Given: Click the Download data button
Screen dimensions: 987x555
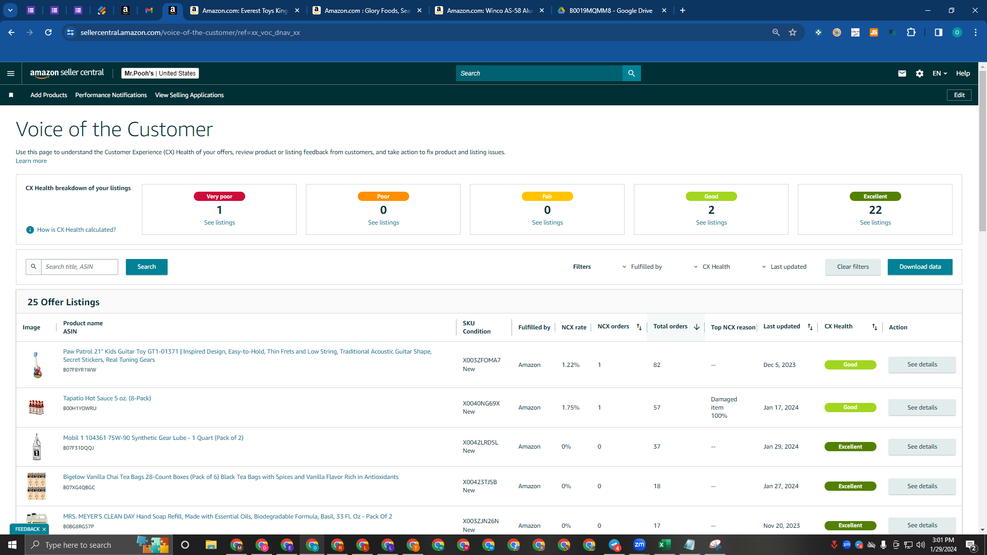Looking at the screenshot, I should tap(920, 267).
